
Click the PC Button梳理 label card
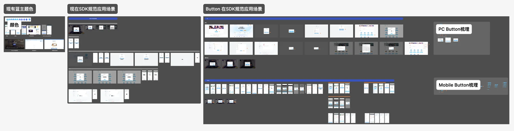(454, 29)
